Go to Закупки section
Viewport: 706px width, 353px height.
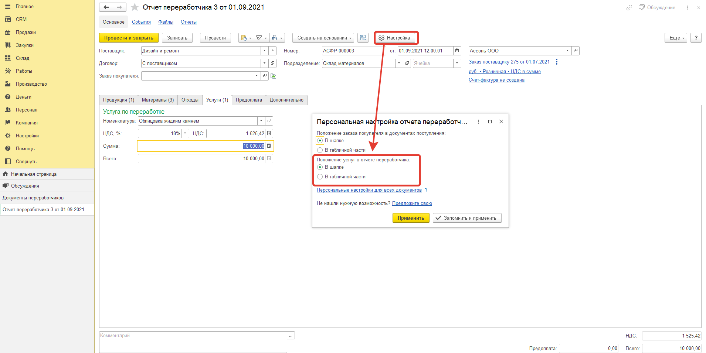pyautogui.click(x=24, y=45)
